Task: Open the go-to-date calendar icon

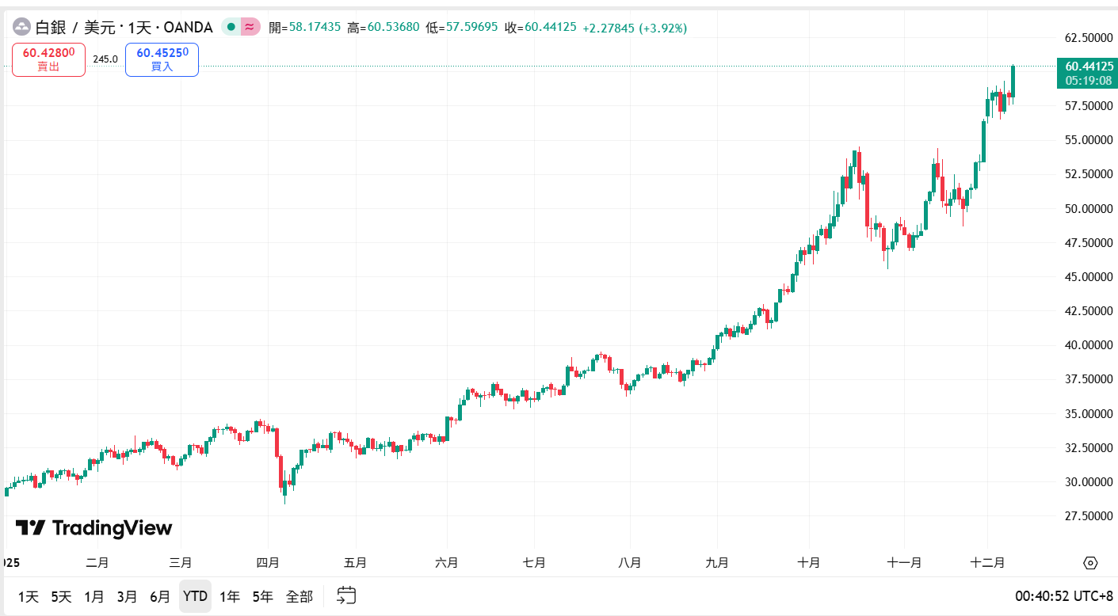Action: point(346,595)
